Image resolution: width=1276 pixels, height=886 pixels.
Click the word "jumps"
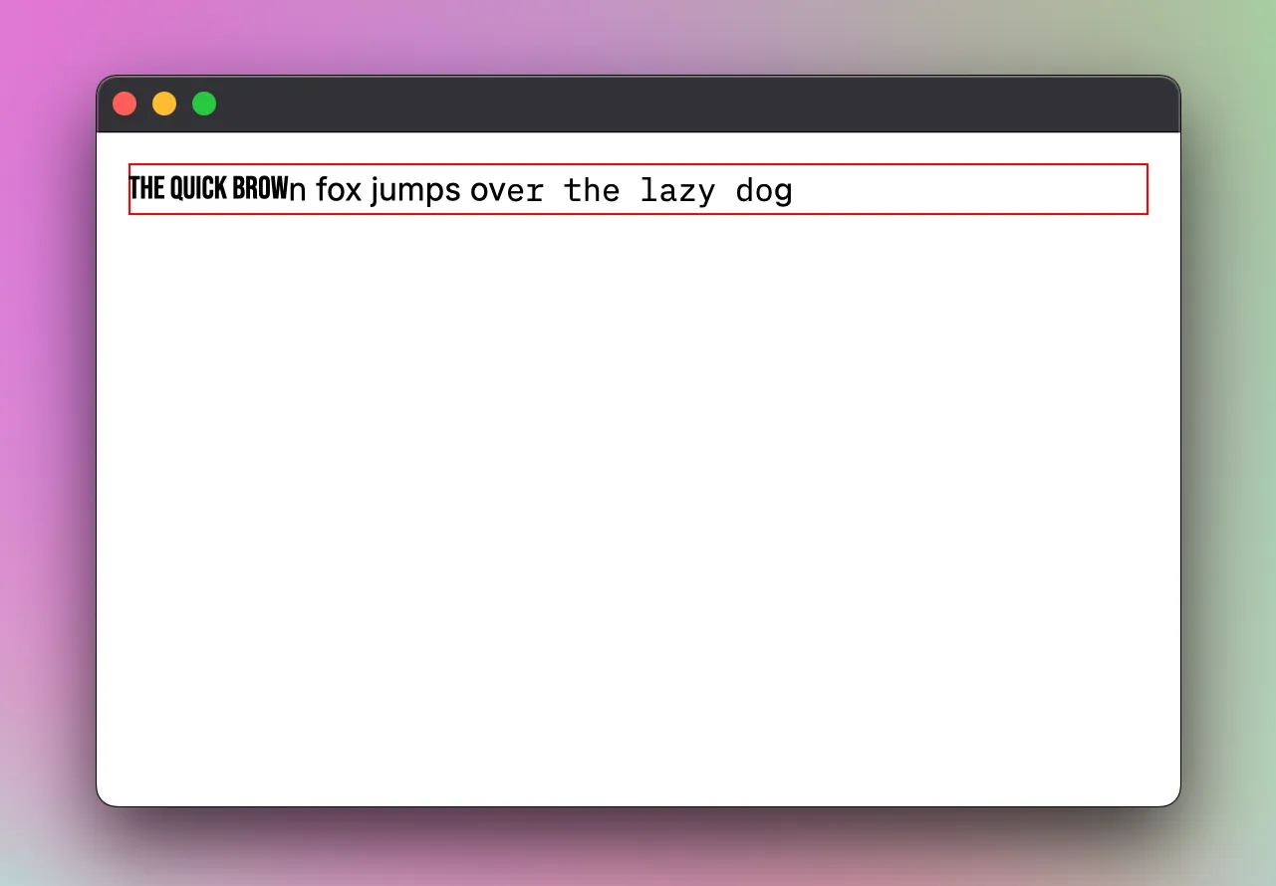415,190
